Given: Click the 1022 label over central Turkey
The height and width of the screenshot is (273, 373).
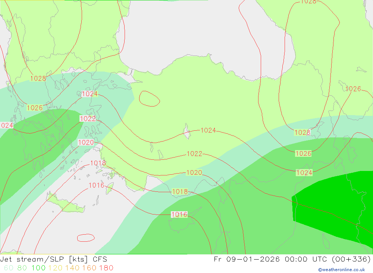Looking at the screenshot, I should (194, 154).
